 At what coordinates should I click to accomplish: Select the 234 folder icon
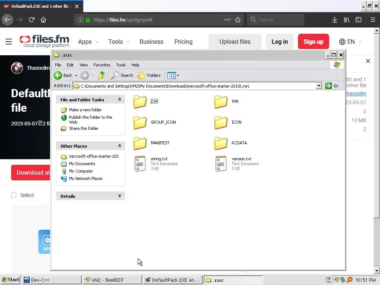coord(140,102)
